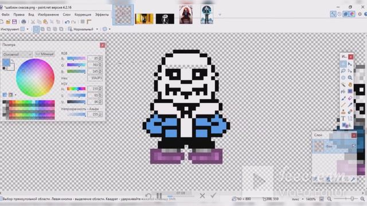The height and width of the screenshot is (206, 367).
Task: Open the Вид menu
Action: (x=31, y=14)
